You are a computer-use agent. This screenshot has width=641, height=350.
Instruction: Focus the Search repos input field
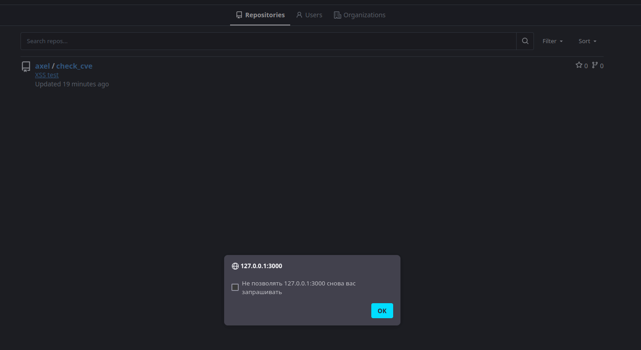(268, 41)
